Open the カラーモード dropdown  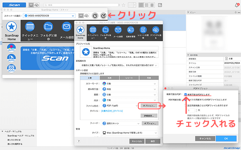click(x=129, y=84)
